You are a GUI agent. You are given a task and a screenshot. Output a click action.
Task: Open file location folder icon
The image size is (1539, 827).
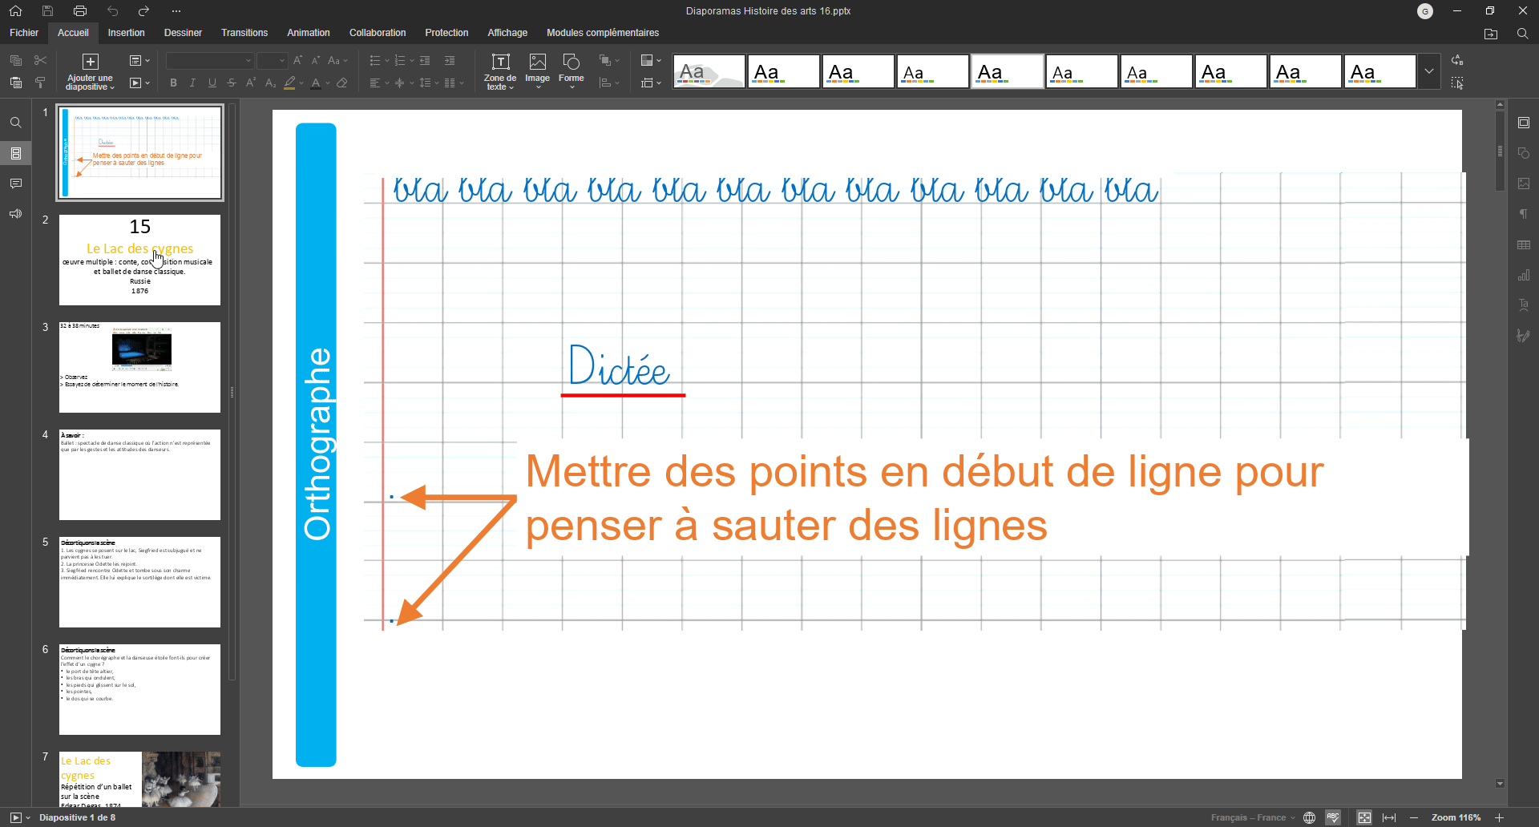click(1491, 33)
